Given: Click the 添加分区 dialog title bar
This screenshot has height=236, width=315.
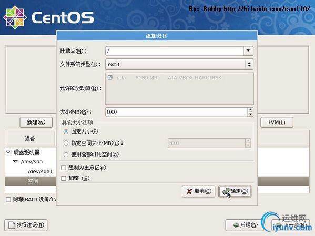Looking at the screenshot, I should tap(157, 36).
